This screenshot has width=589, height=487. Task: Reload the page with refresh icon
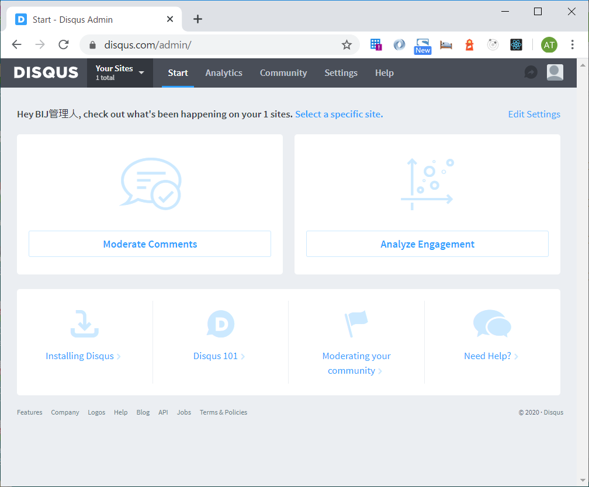click(64, 45)
